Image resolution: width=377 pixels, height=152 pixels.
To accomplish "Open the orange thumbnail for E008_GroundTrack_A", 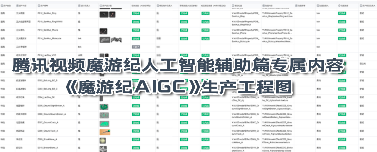I will tap(105, 132).
